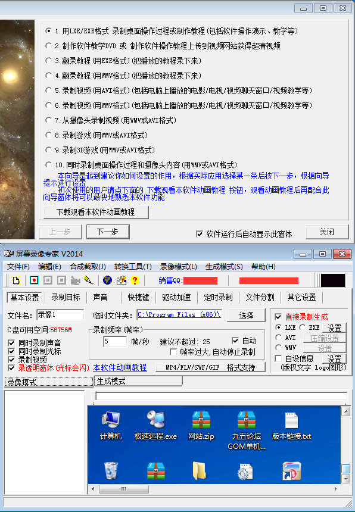Click 选择 temp folder button
Image resolution: width=355 pixels, height=512 pixels.
tap(246, 316)
